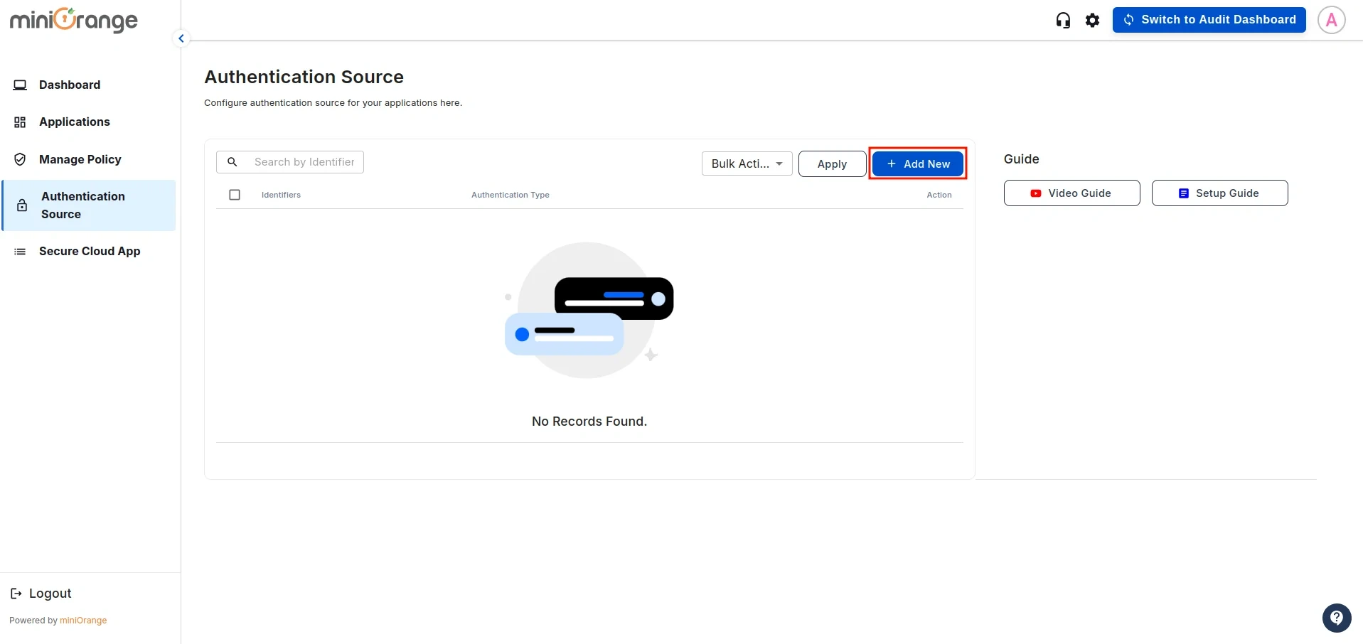The width and height of the screenshot is (1363, 644).
Task: Click the Manage Policy shield icon
Action: pyautogui.click(x=20, y=159)
